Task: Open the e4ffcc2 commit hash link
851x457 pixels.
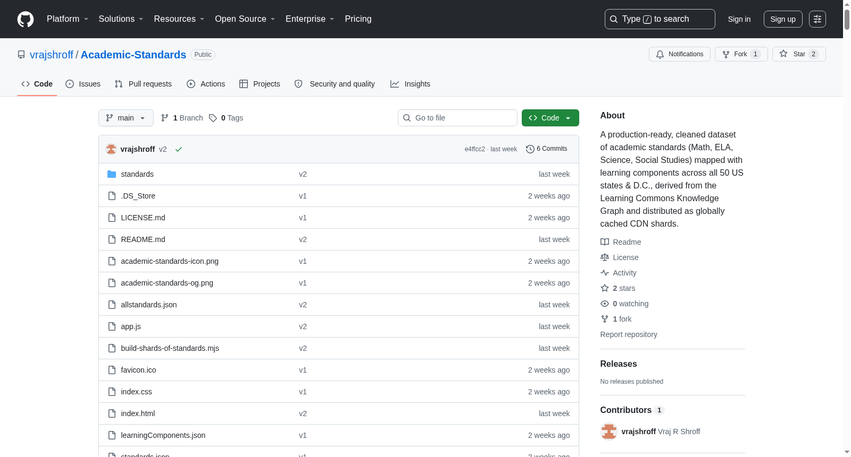Action: coord(475,149)
